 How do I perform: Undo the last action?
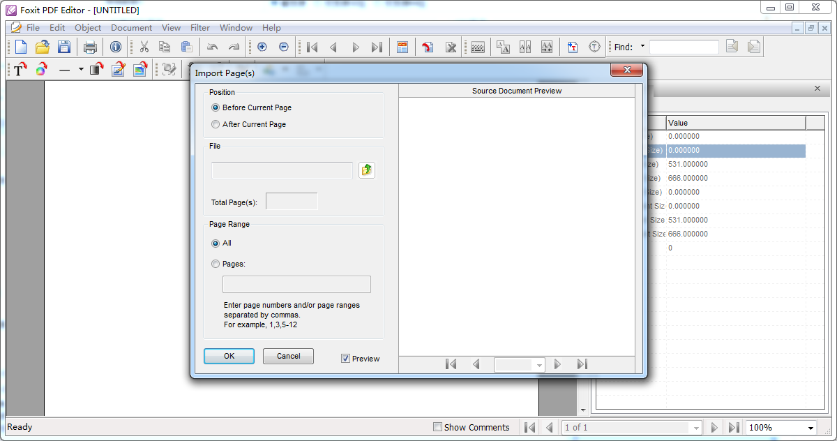(x=212, y=47)
